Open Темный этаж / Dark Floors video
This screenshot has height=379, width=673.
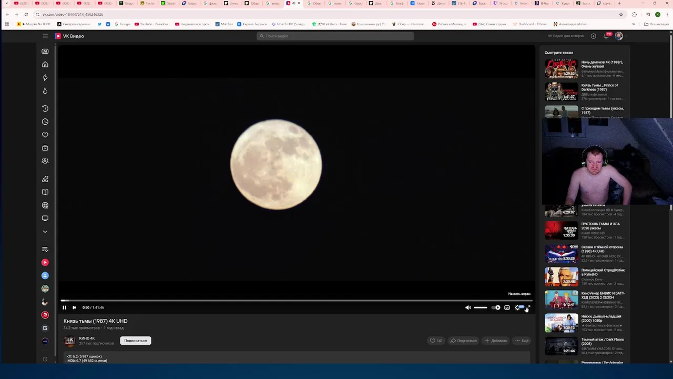(x=585, y=346)
